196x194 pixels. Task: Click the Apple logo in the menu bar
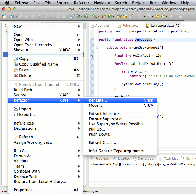7,3
